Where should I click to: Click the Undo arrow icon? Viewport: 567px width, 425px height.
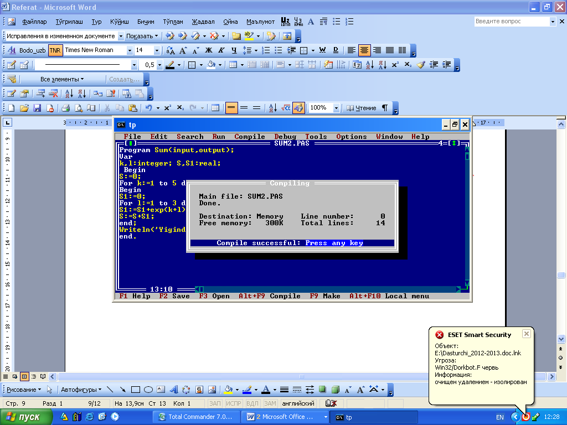tap(148, 108)
